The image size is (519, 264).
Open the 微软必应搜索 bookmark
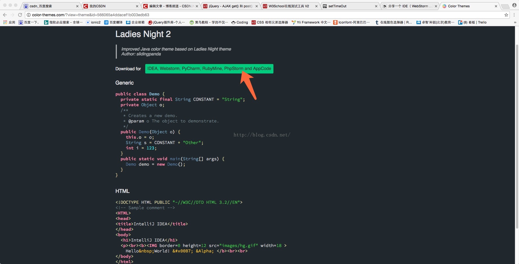pos(63,22)
